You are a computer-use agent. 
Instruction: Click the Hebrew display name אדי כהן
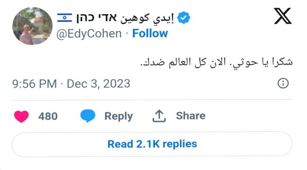point(96,18)
